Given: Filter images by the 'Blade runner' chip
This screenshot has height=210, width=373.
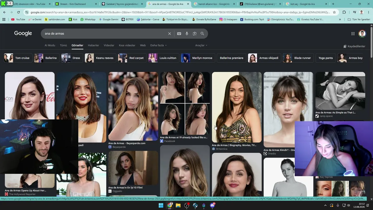Looking at the screenshot, I should coord(298,58).
